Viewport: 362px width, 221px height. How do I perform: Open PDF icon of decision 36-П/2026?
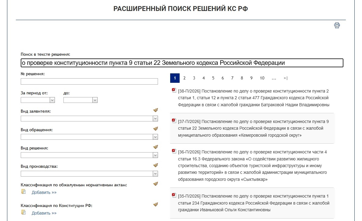coord(174,151)
